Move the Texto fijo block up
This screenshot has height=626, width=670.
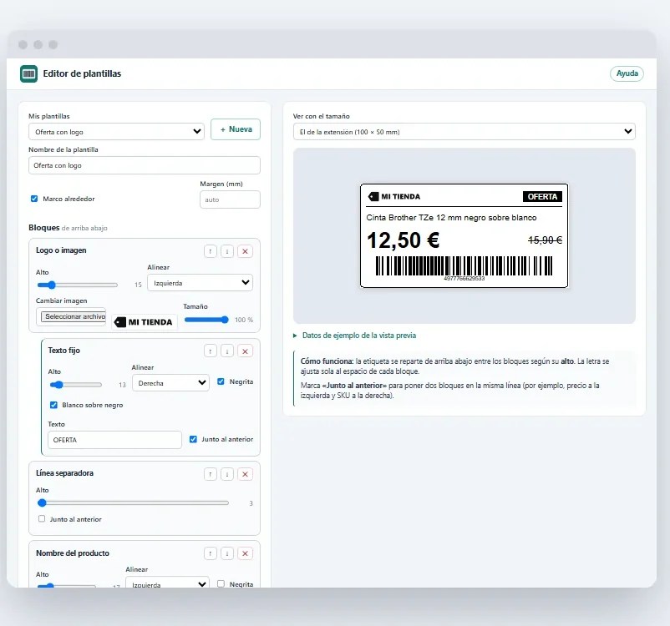pyautogui.click(x=211, y=351)
